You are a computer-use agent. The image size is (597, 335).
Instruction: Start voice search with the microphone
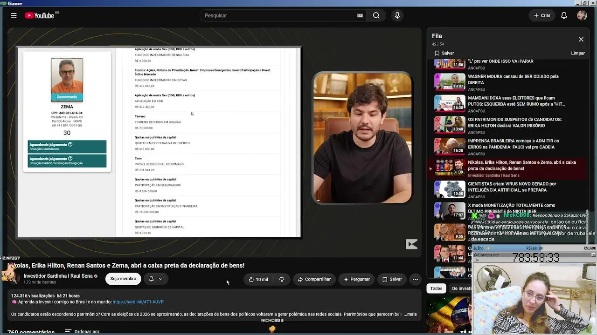(397, 15)
